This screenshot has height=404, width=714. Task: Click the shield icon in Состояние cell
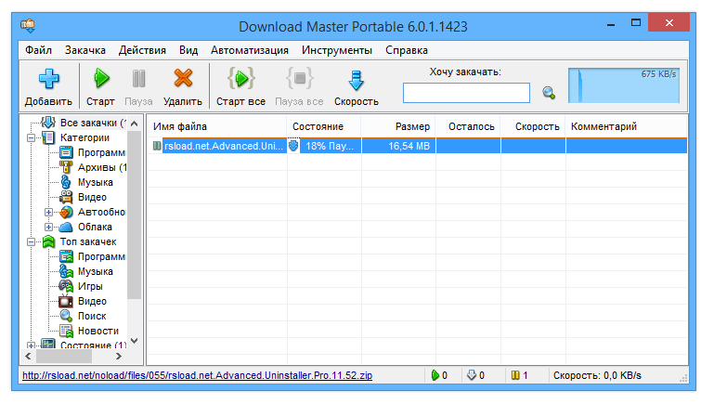(293, 146)
